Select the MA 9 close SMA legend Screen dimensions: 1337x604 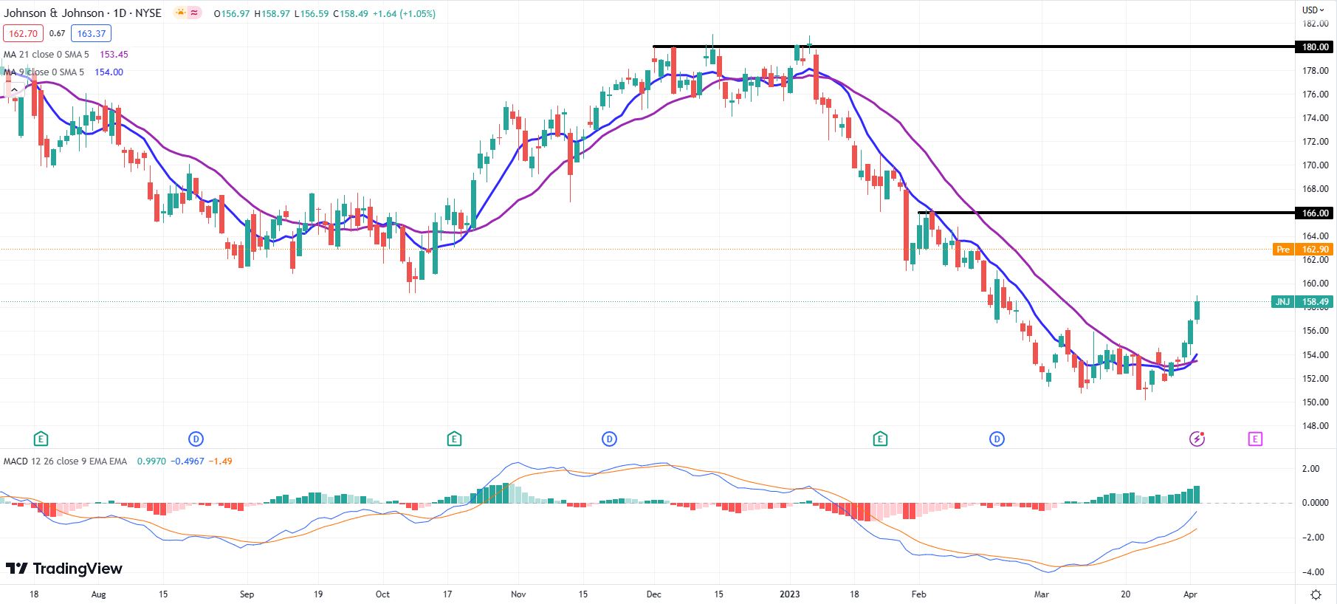(44, 72)
